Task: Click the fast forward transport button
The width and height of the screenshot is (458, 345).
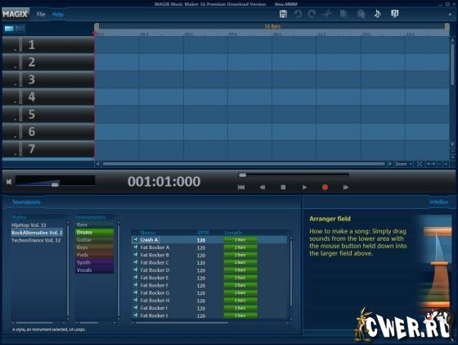Action: click(345, 188)
